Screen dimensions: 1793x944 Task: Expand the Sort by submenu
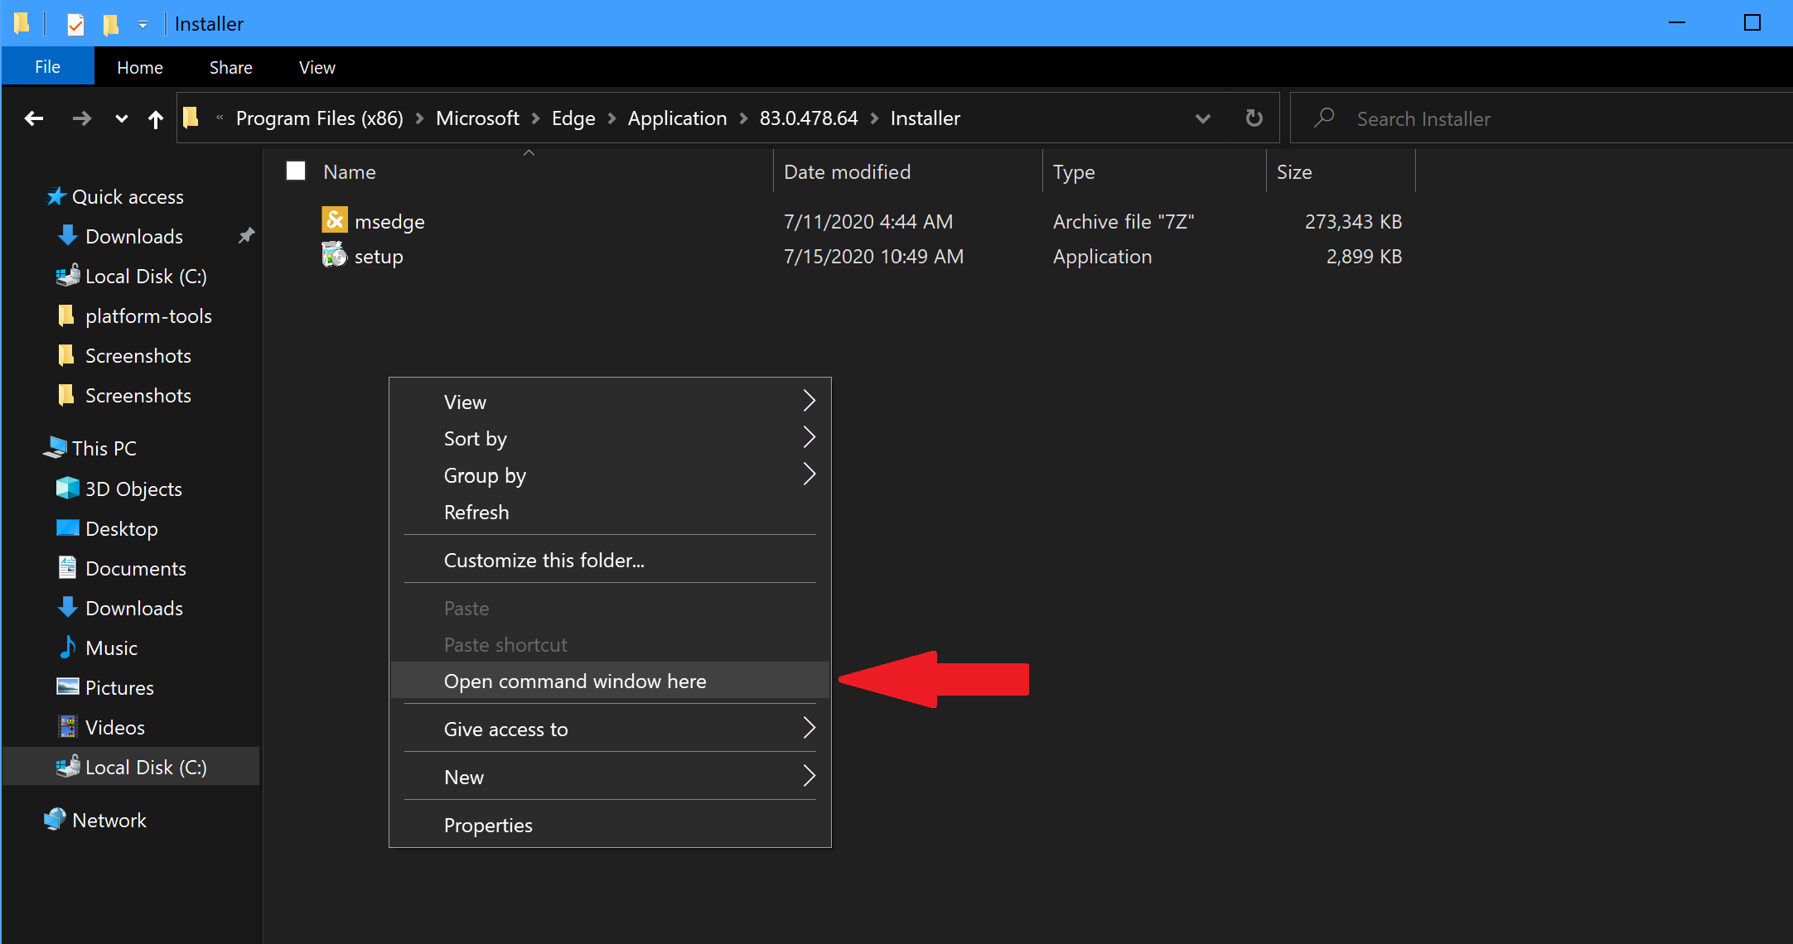(x=611, y=438)
